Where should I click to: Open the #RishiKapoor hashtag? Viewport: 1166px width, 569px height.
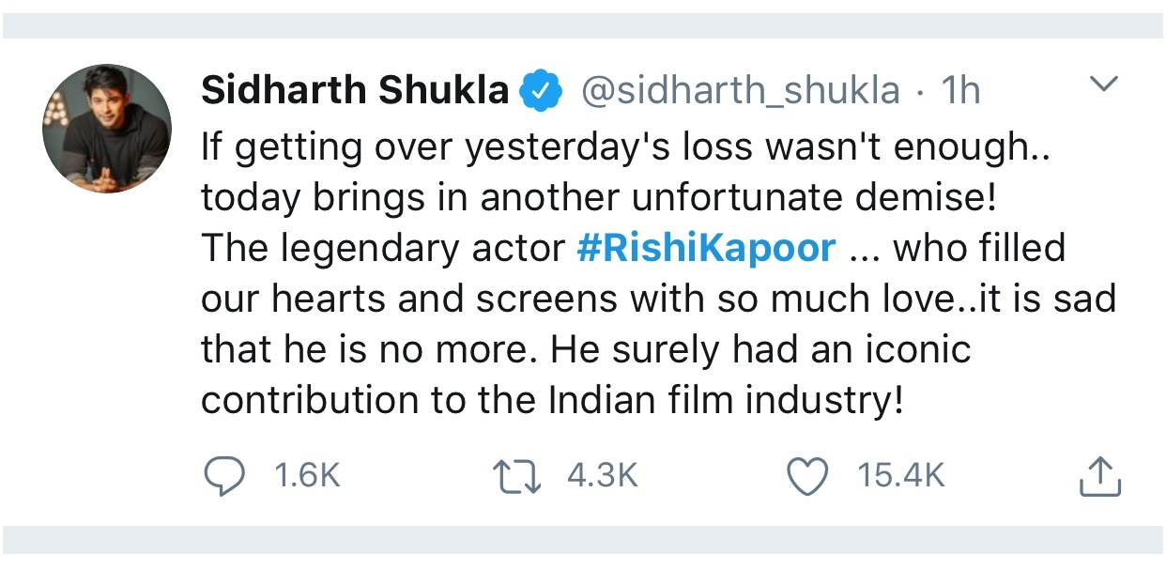coord(705,248)
